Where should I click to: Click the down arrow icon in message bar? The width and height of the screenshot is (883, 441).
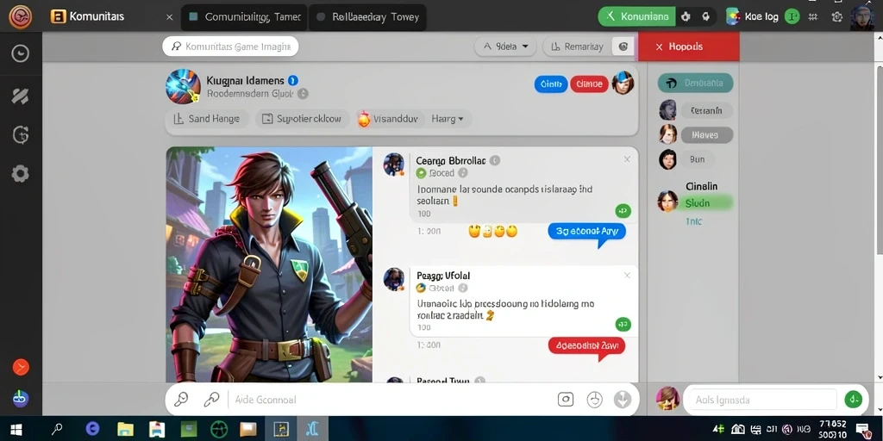pos(623,400)
